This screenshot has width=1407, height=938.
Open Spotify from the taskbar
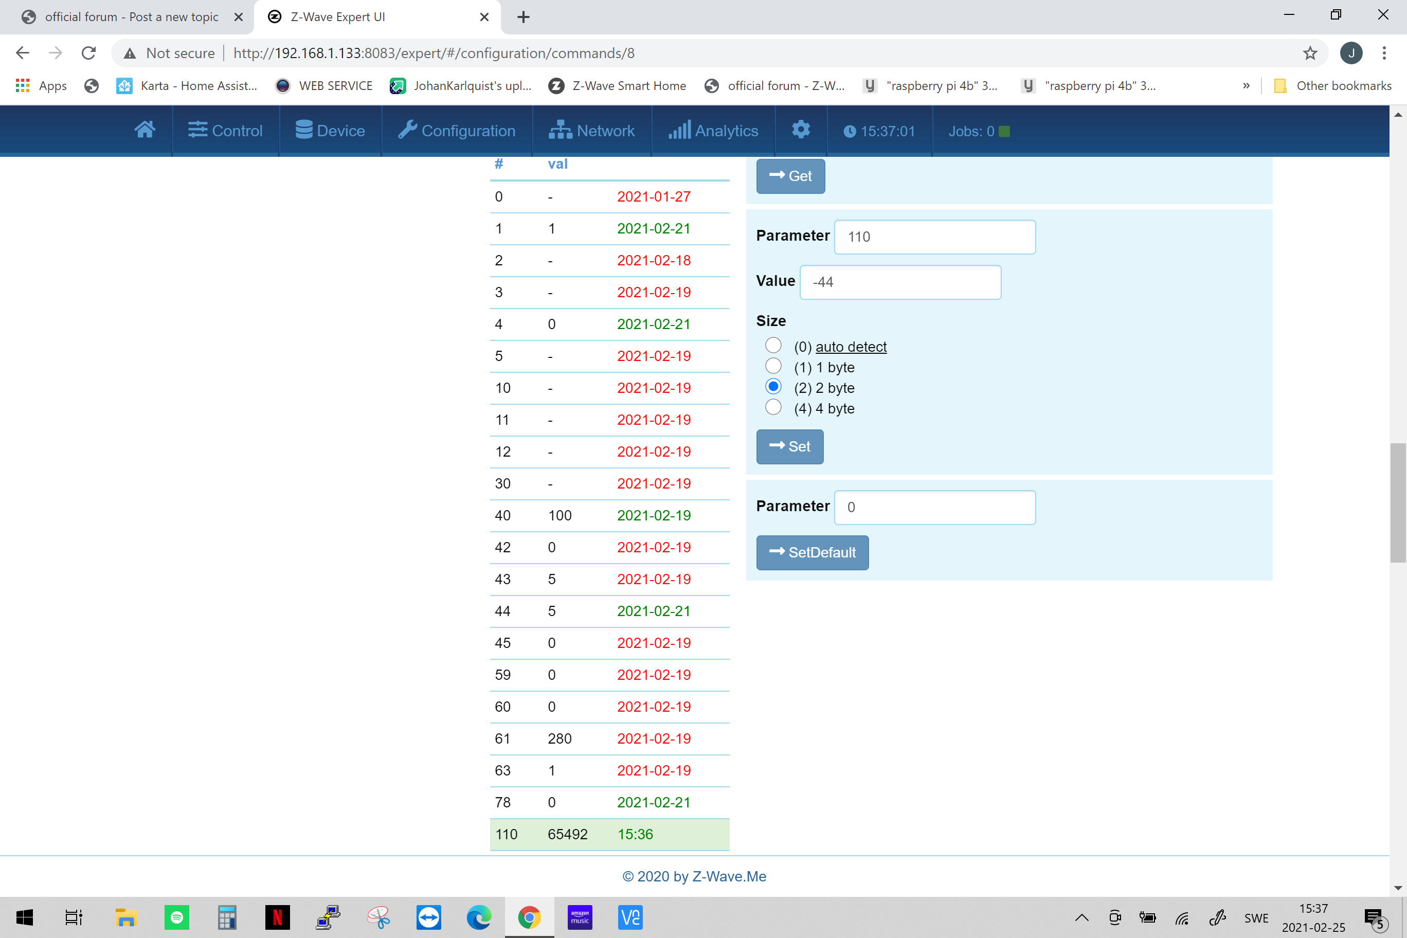pos(176,917)
